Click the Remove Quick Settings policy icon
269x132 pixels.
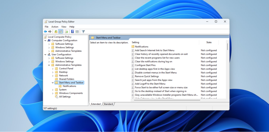(133, 76)
